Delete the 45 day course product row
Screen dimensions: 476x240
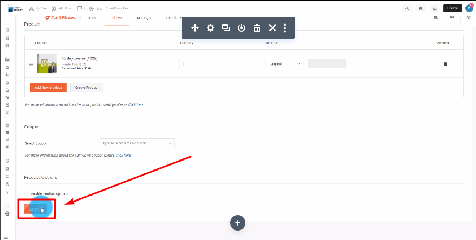[x=445, y=64]
